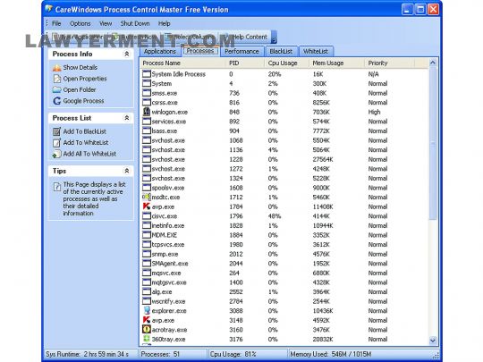
Task: Select the SMAgent.exe process row
Action: (284, 264)
